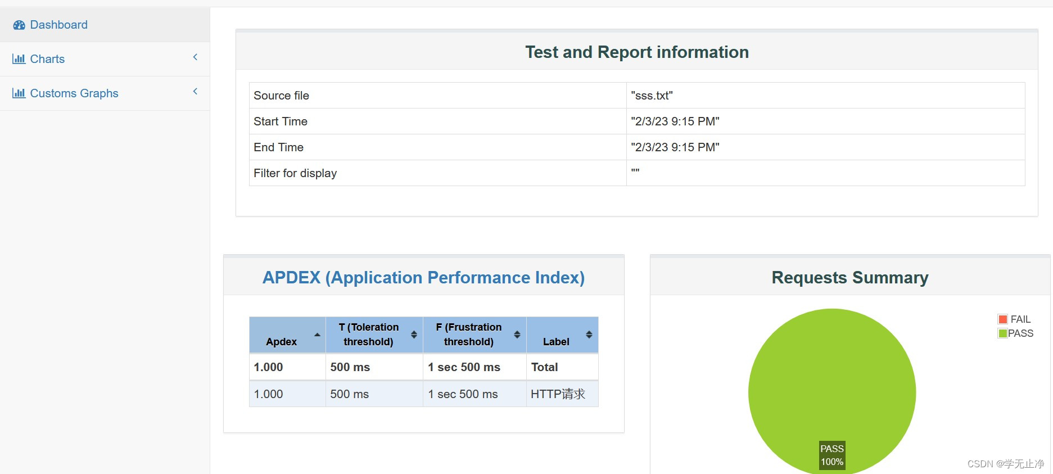
Task: Click sort arrows on Label column
Action: coord(589,335)
